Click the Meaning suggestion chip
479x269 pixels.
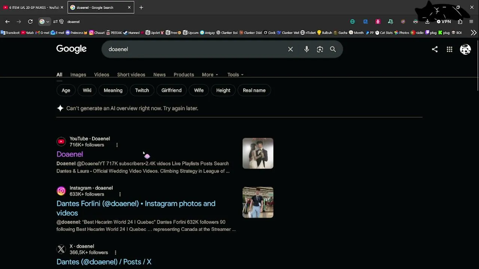pos(113,90)
